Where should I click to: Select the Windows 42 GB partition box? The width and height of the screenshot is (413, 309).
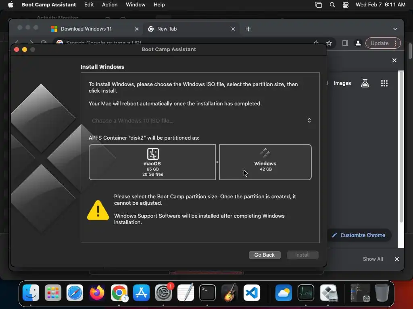(265, 162)
